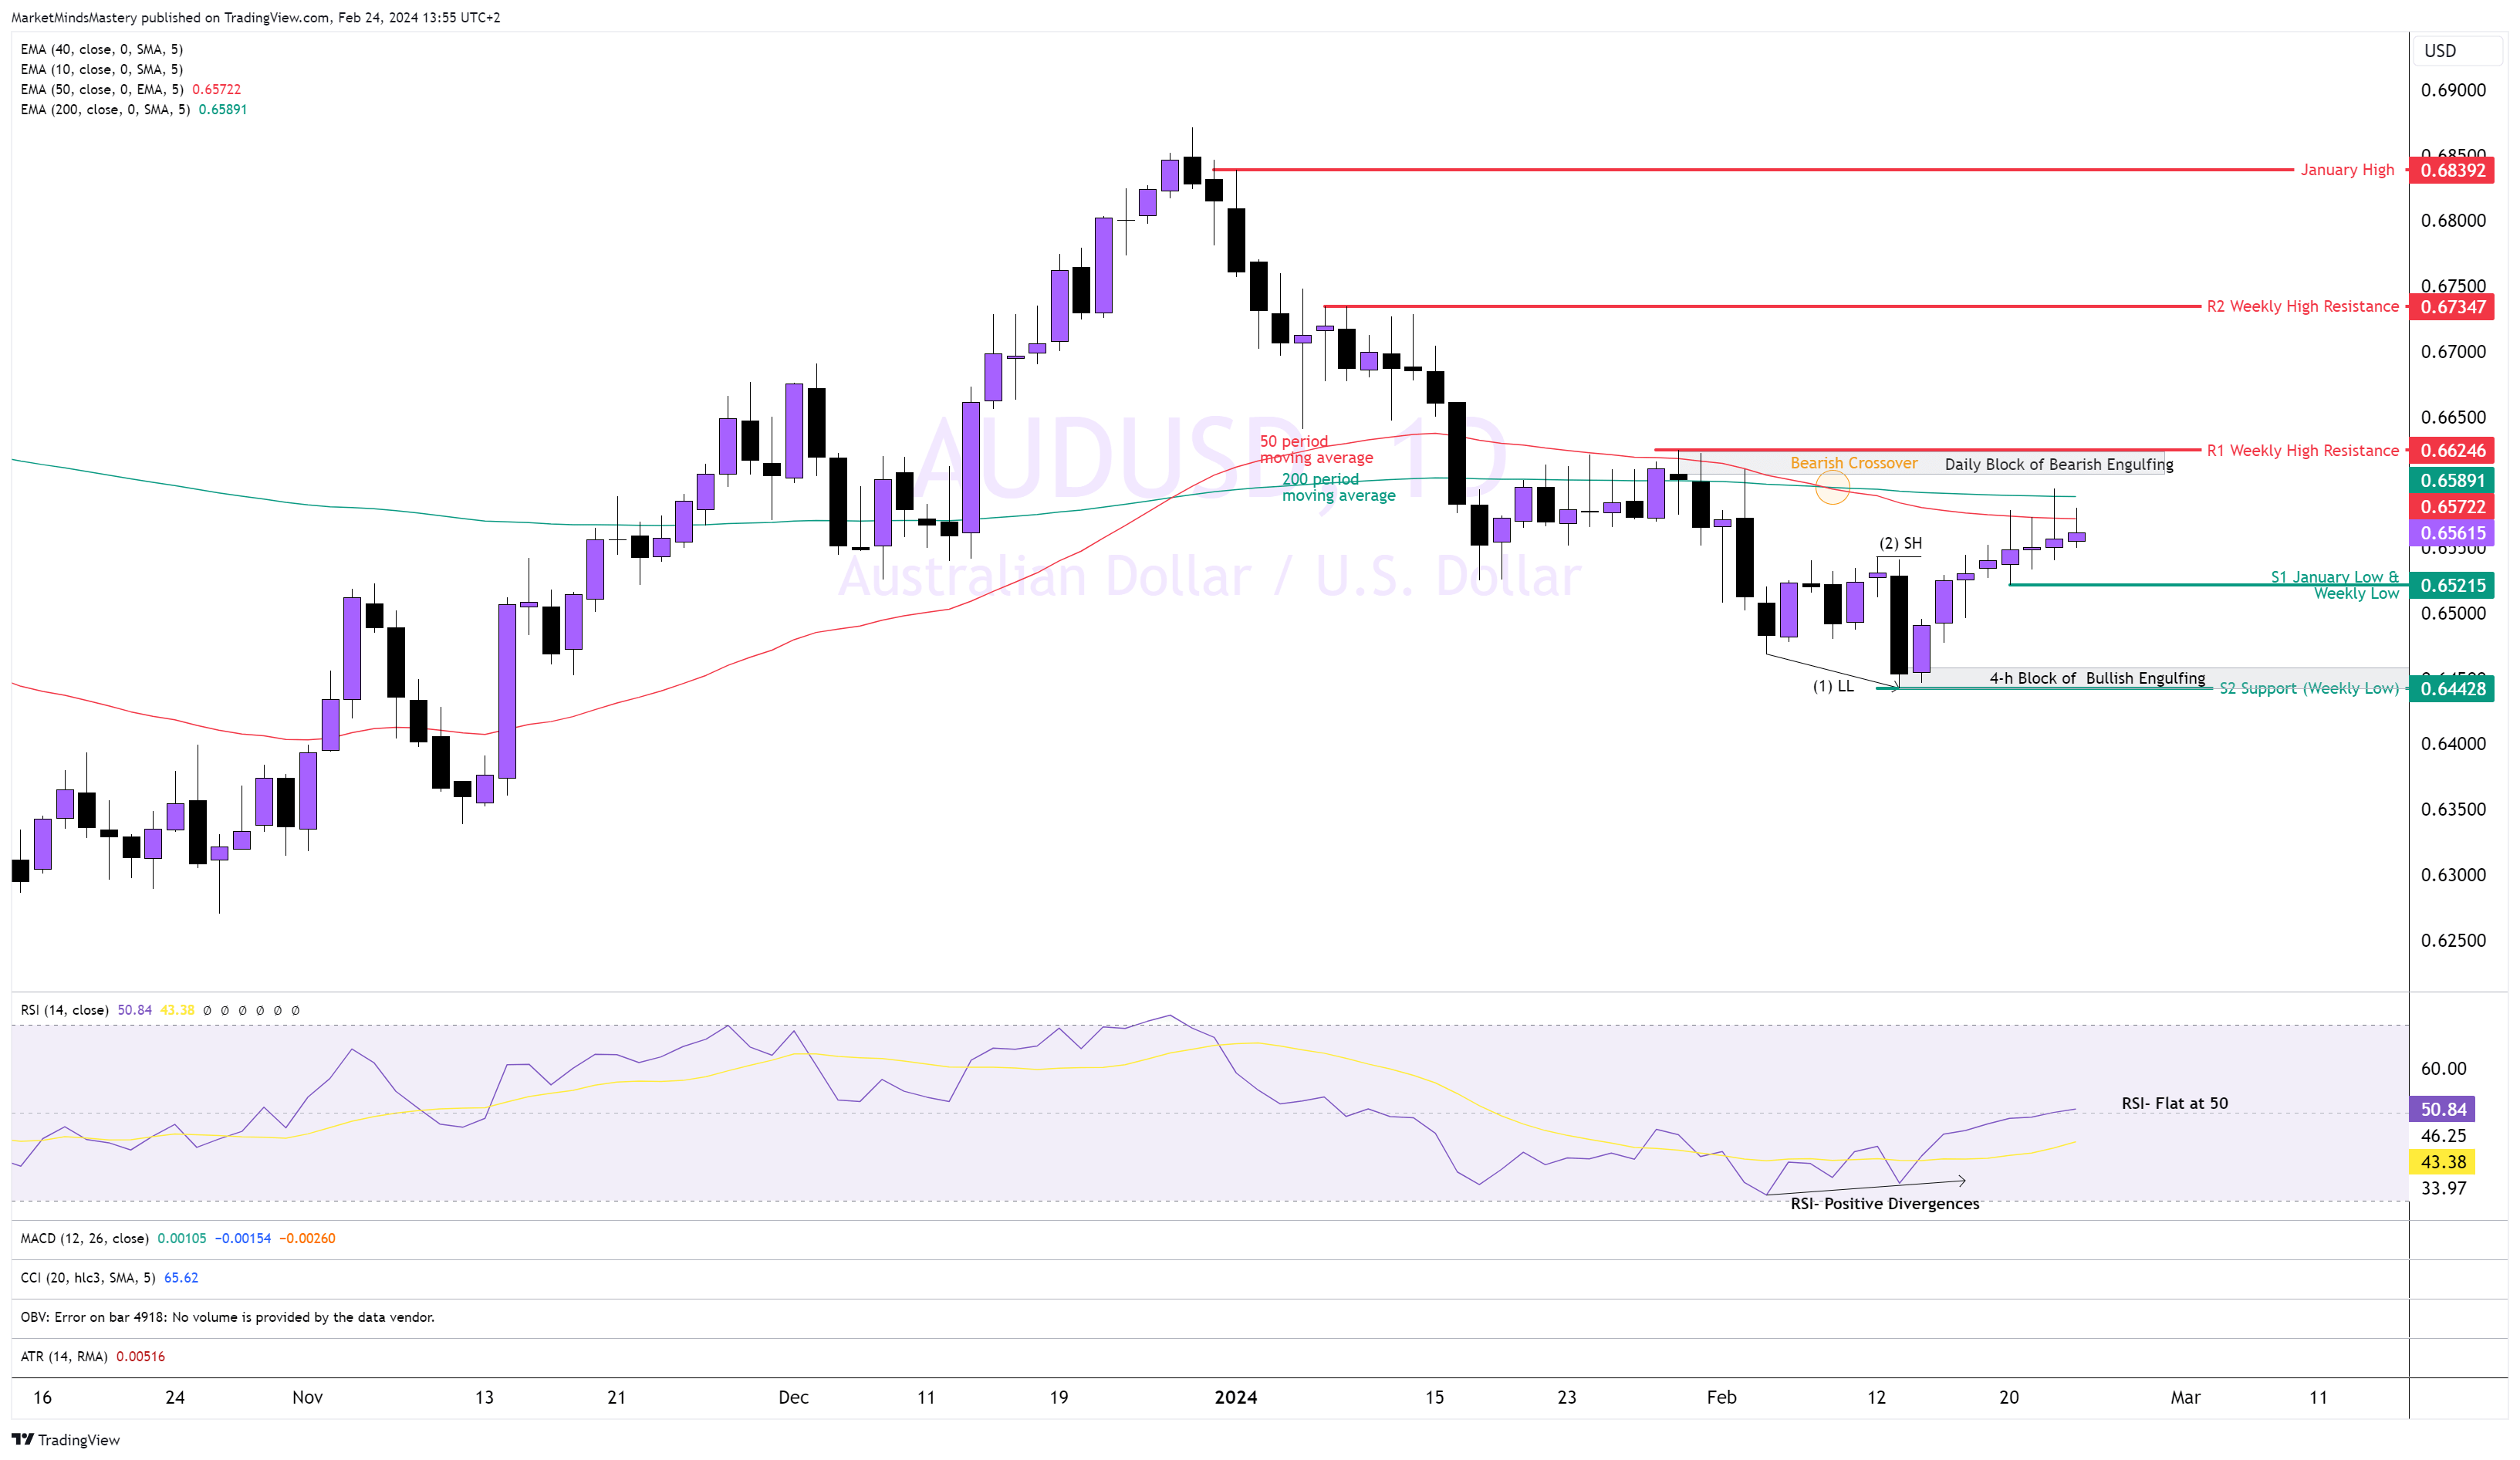
Task: Select the Daily Block of Bearish Engulfing box
Action: point(2058,464)
